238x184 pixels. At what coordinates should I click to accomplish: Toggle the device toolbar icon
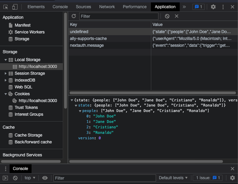point(15,7)
